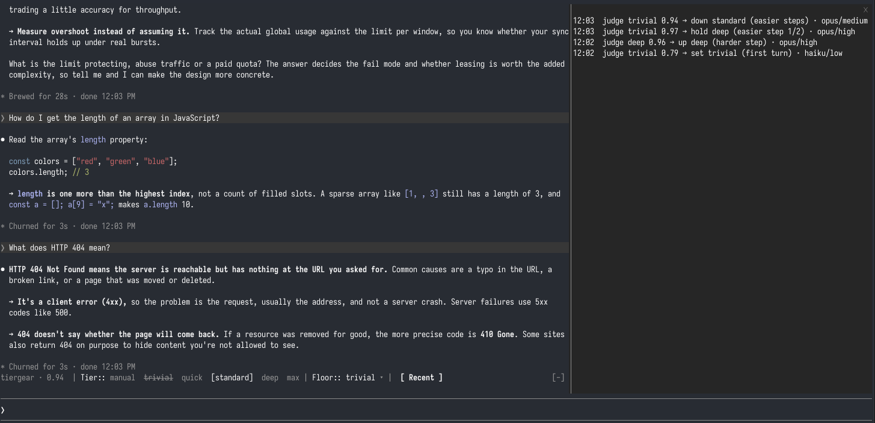Image resolution: width=875 pixels, height=423 pixels.
Task: Switch tier to quick
Action: coord(192,377)
